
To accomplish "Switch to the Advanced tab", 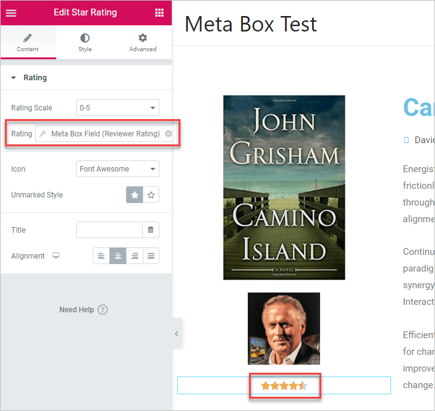I will [x=143, y=43].
